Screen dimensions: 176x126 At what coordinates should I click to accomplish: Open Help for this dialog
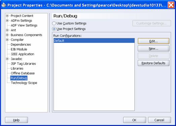click(16, 120)
